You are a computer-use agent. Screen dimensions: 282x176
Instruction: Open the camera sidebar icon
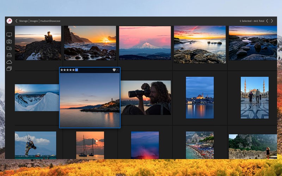point(9,42)
